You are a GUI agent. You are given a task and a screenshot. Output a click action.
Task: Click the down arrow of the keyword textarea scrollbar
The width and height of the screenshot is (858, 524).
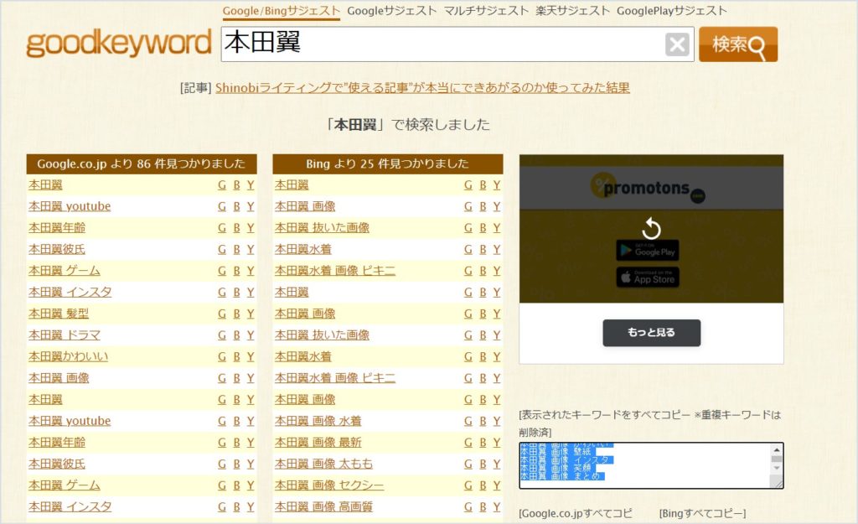(x=777, y=468)
